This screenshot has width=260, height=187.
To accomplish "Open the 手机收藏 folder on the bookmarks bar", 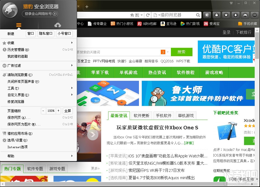I will pos(248,24).
